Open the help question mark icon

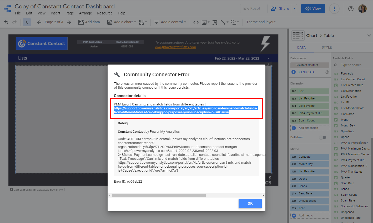351,9
